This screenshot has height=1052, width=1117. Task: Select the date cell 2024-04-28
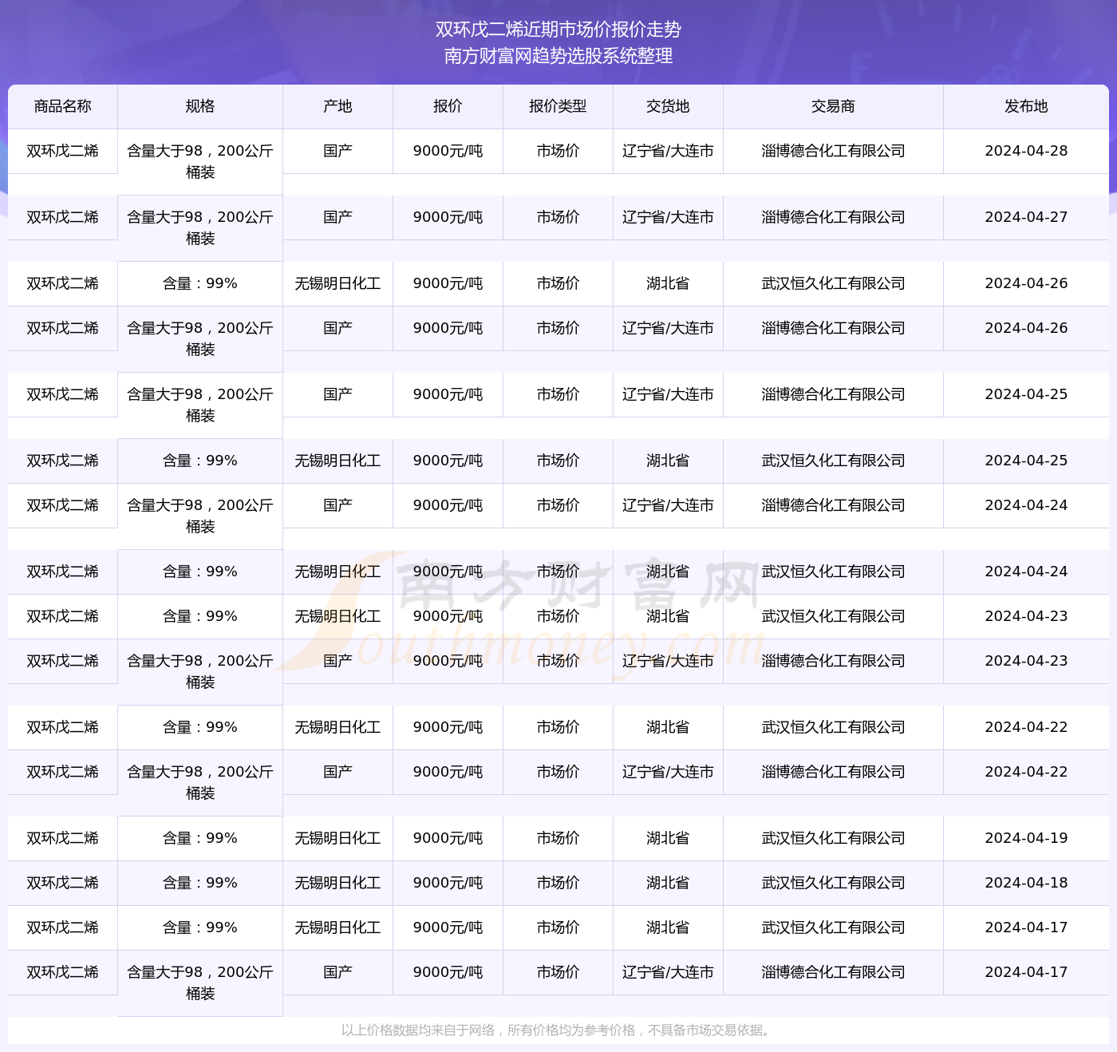tap(1026, 151)
